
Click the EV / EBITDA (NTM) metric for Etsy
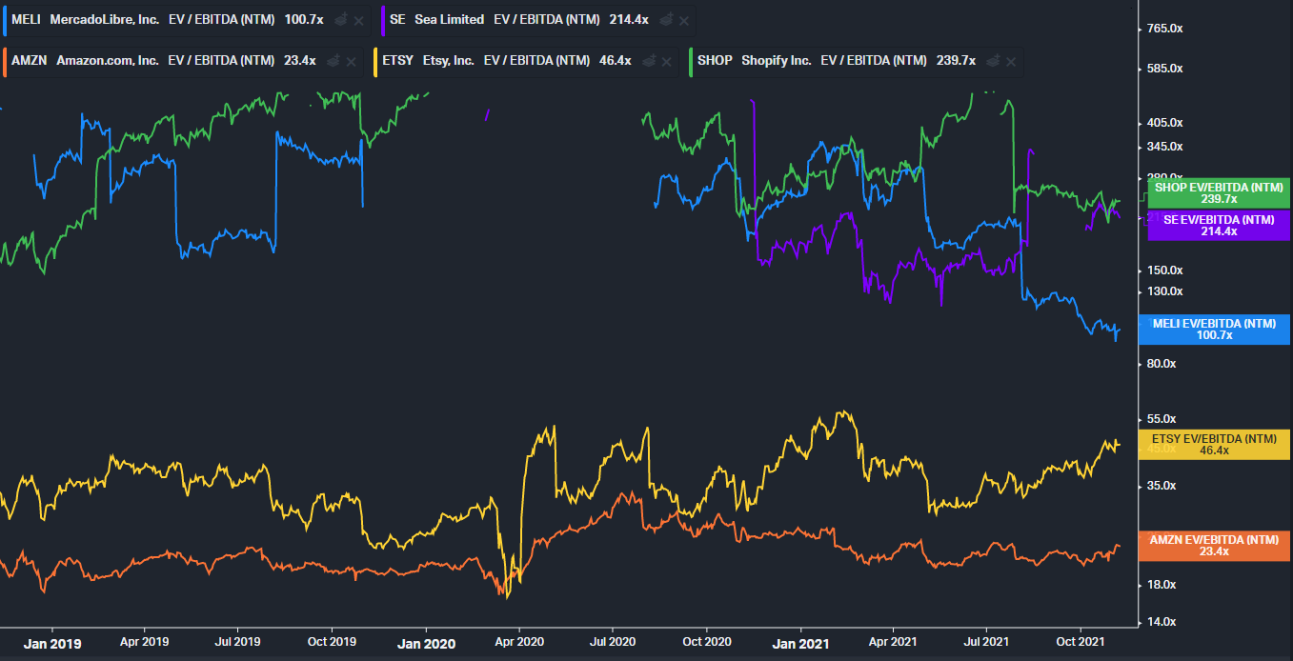pyautogui.click(x=537, y=60)
